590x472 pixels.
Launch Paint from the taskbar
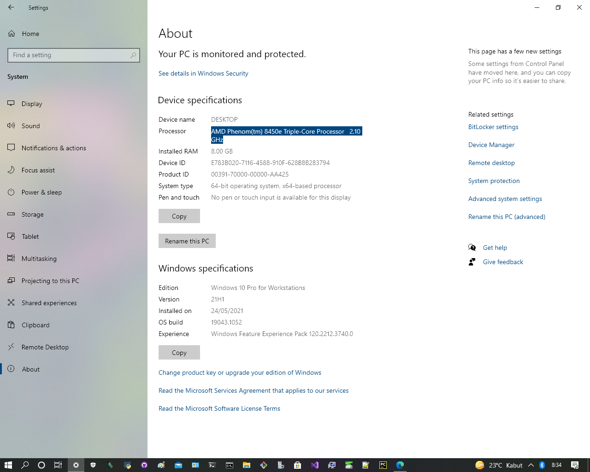(x=161, y=465)
